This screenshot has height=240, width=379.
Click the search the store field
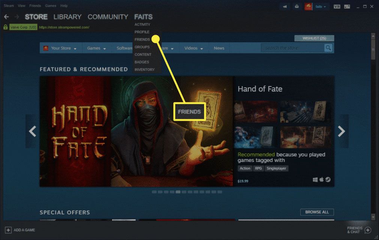click(x=293, y=48)
